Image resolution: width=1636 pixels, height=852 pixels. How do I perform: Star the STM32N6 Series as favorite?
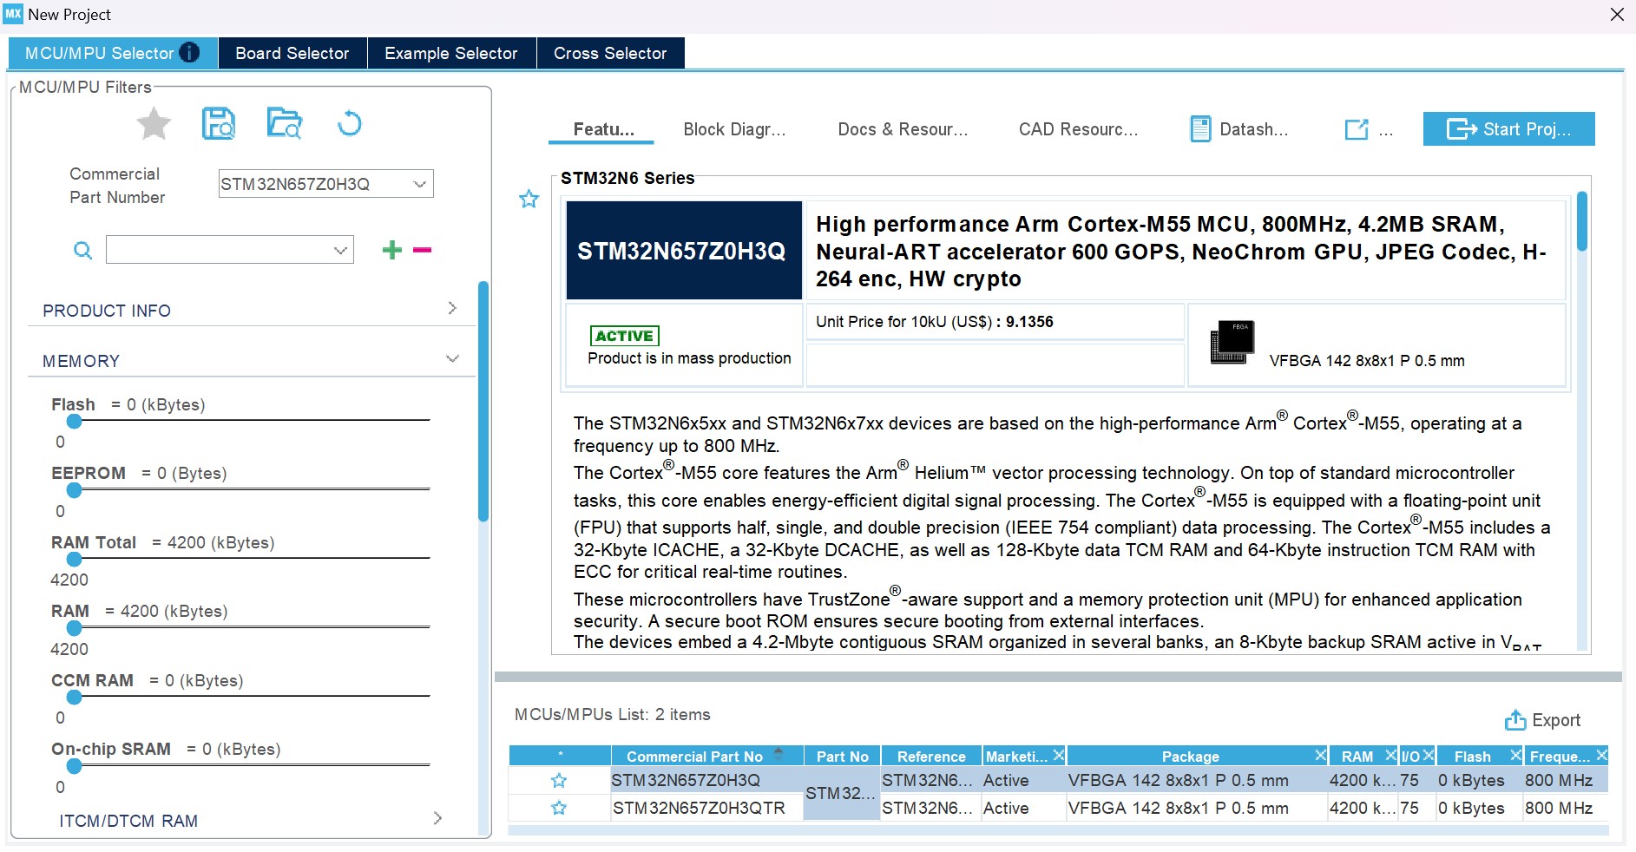[529, 200]
